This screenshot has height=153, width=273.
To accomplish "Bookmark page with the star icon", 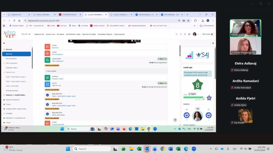I will pyautogui.click(x=188, y=20).
